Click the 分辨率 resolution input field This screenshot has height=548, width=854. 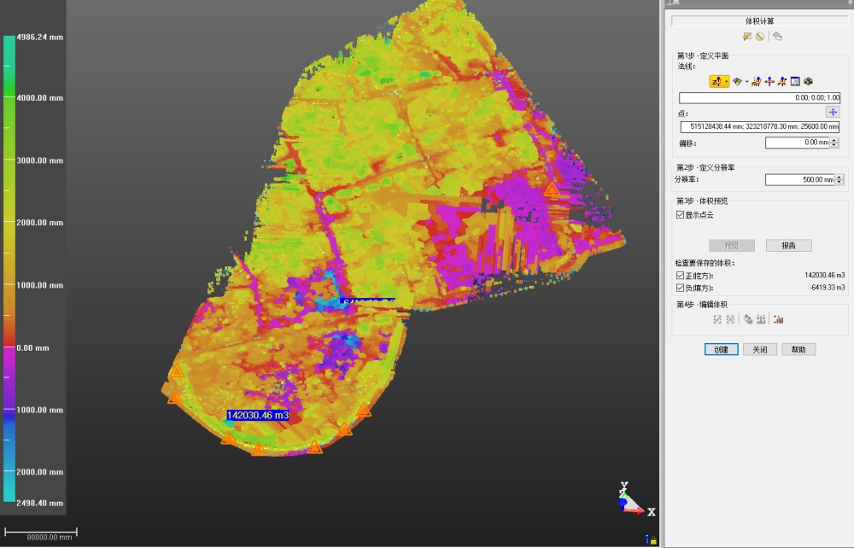798,180
